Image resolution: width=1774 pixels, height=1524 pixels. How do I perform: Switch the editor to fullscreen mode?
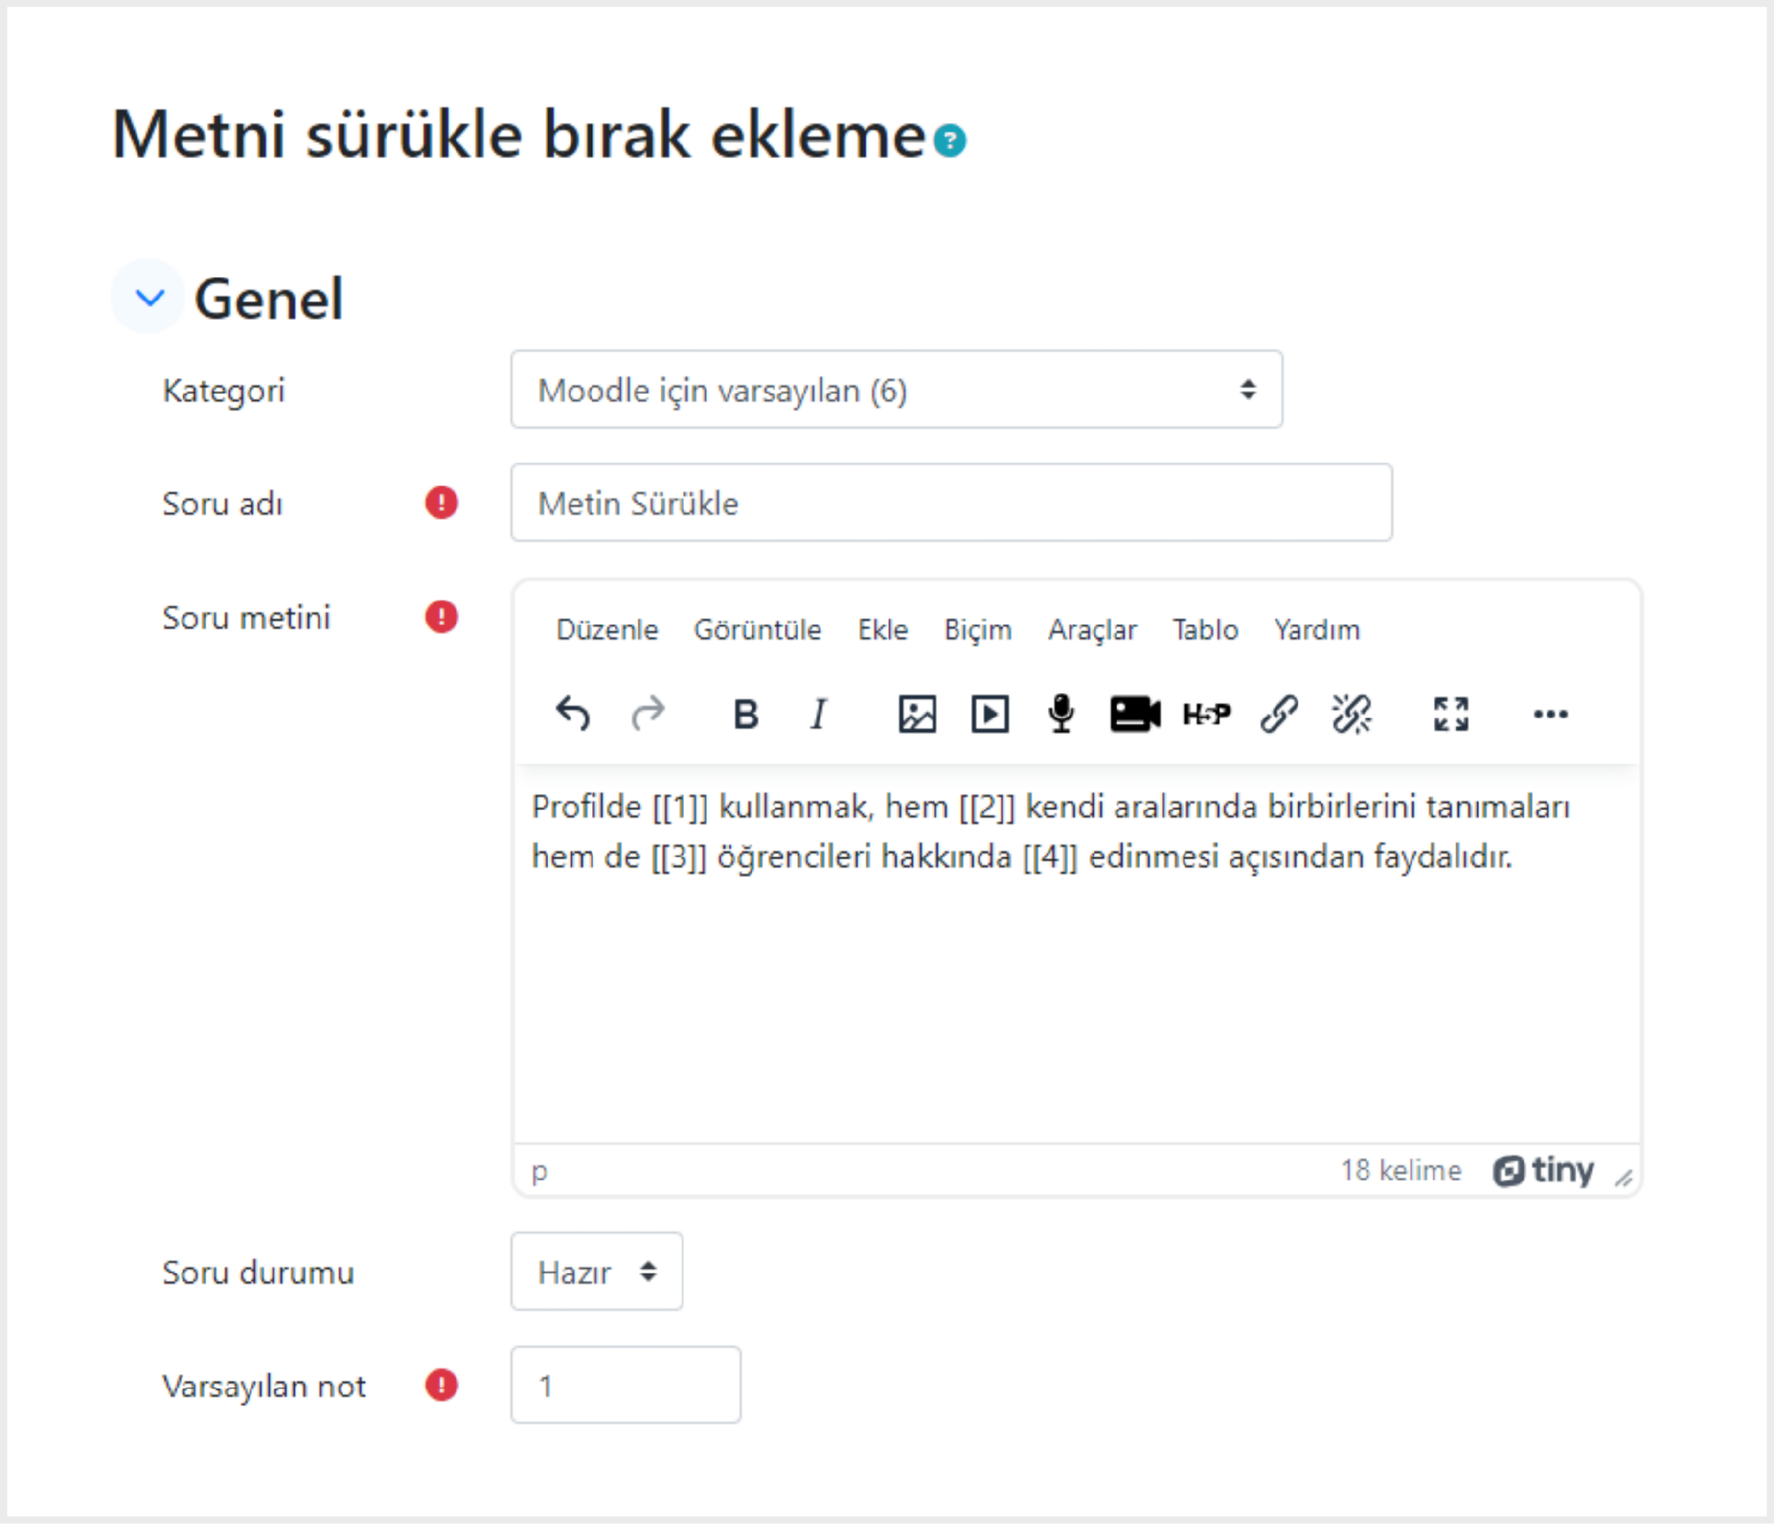pos(1451,713)
